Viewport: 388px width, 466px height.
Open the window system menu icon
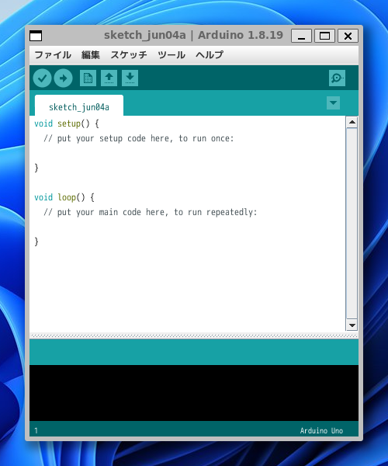36,36
